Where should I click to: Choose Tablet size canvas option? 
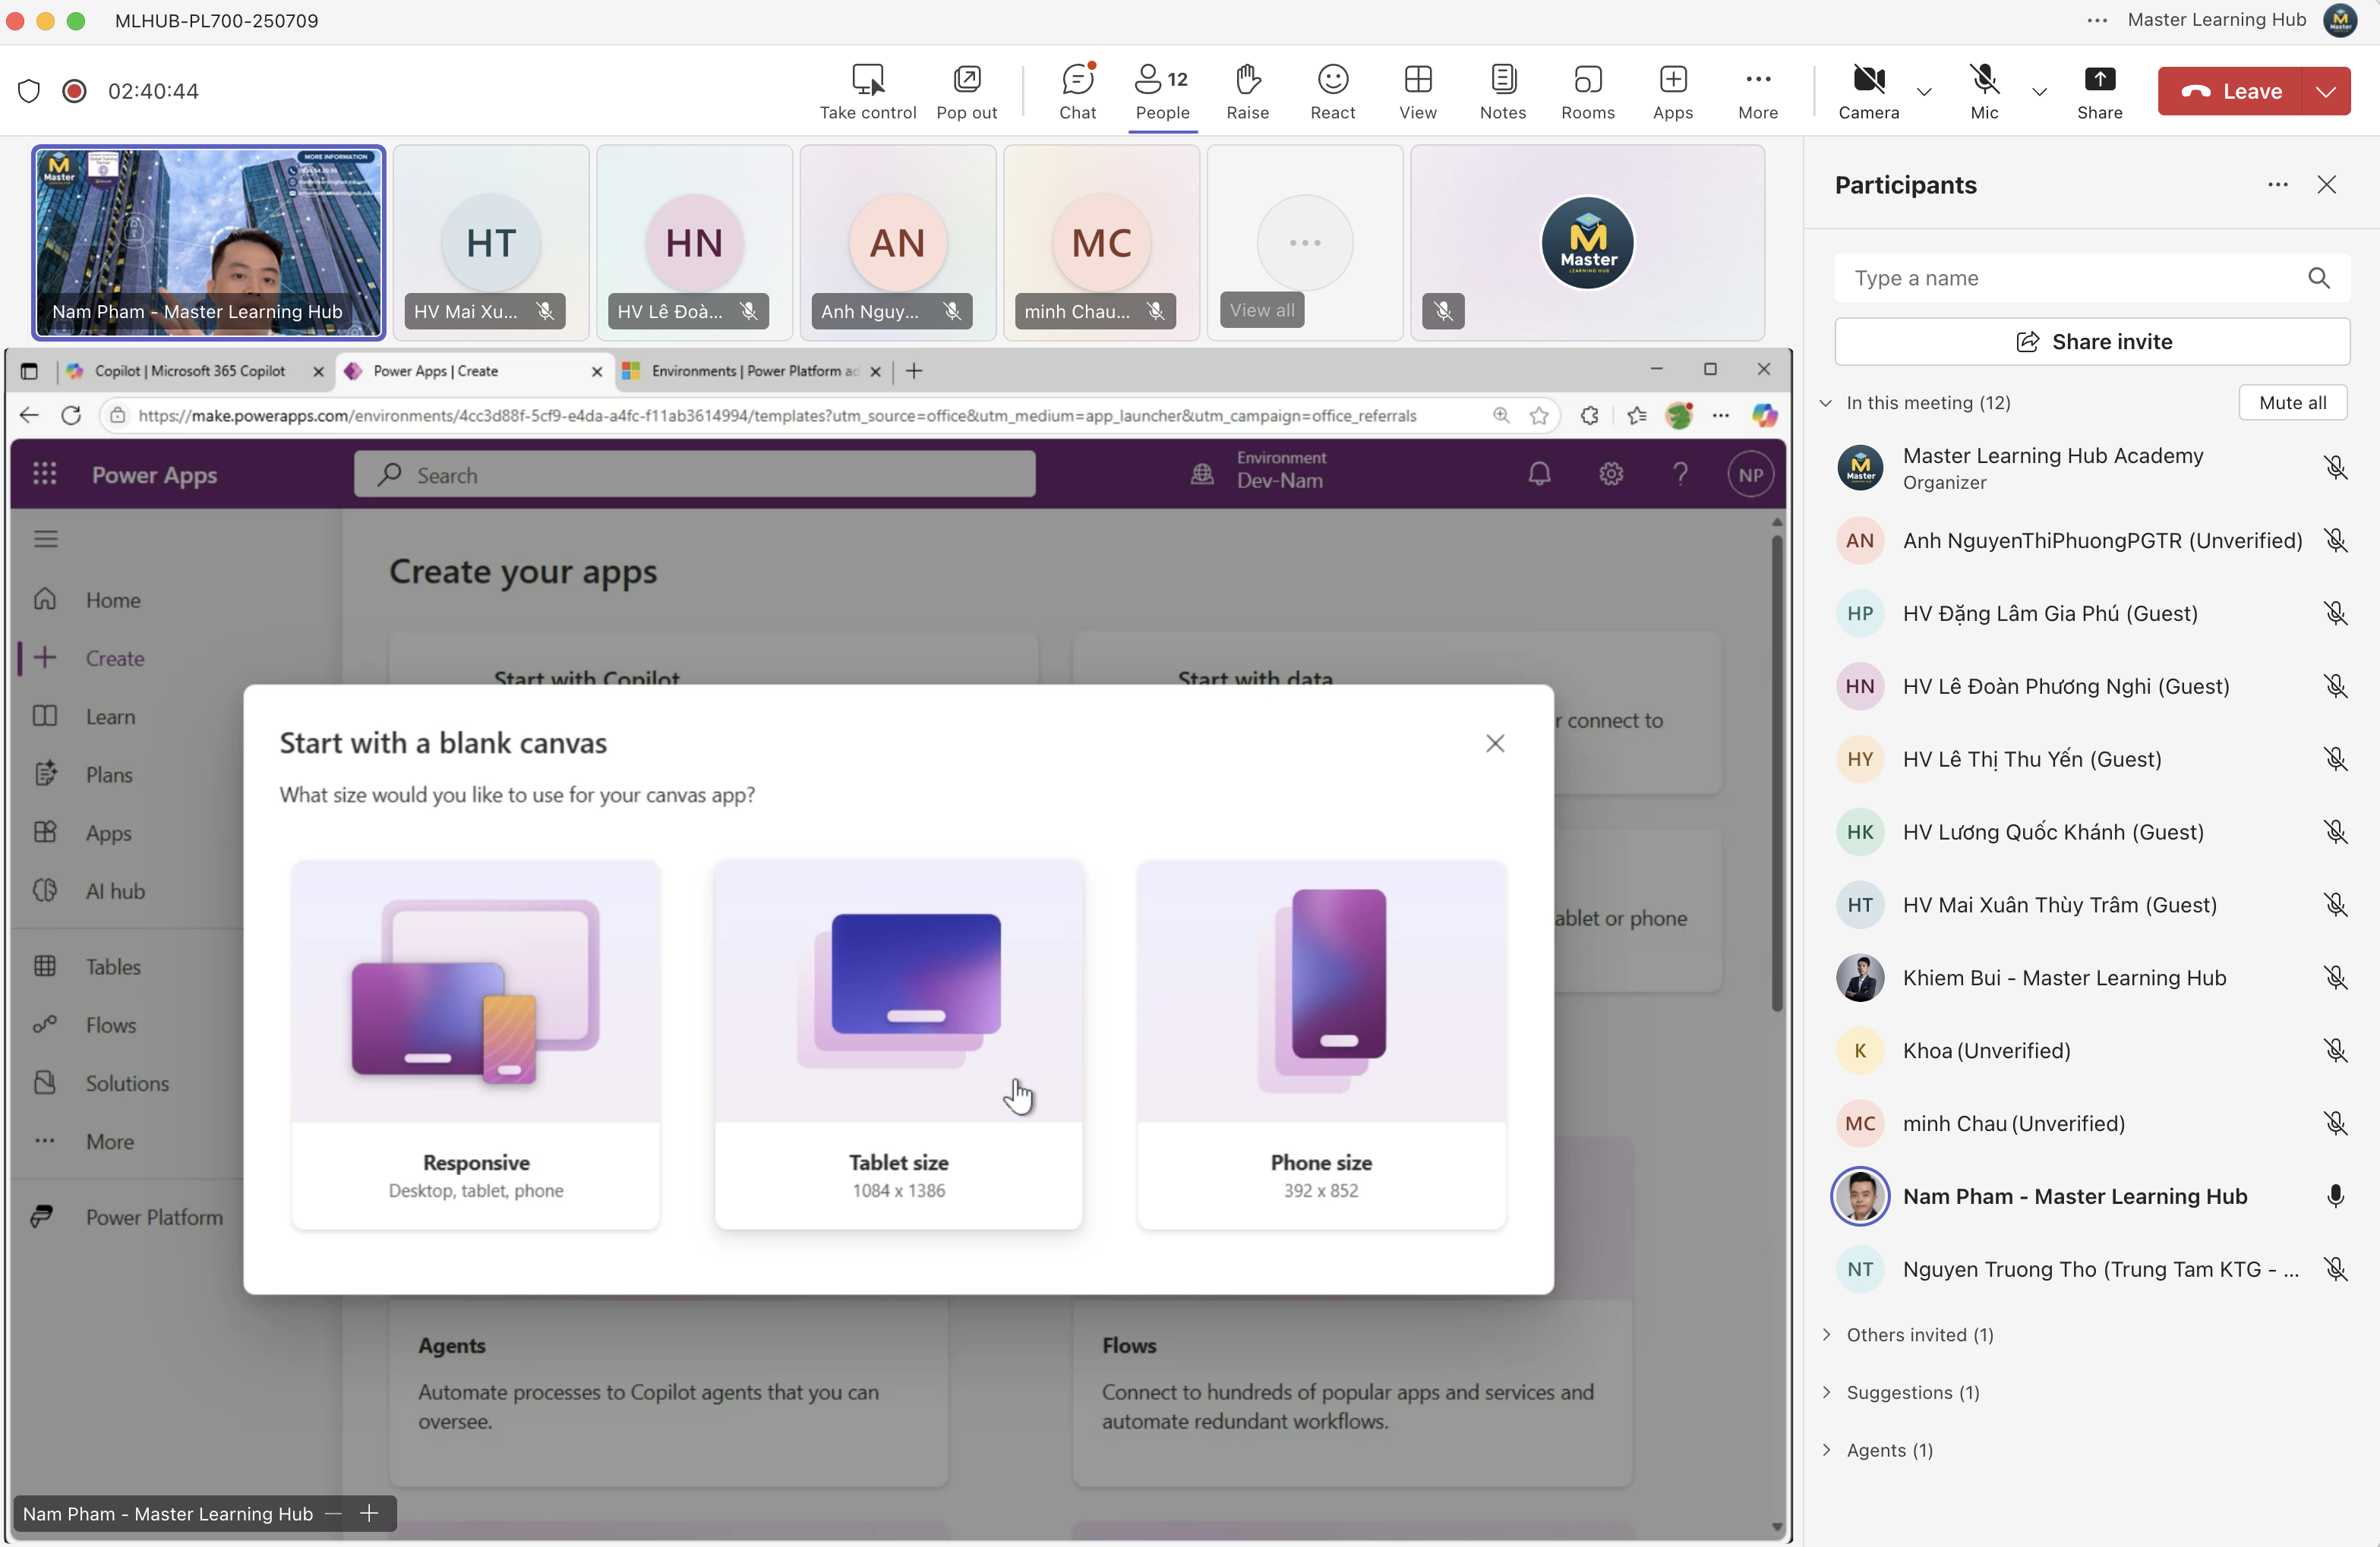point(898,1044)
